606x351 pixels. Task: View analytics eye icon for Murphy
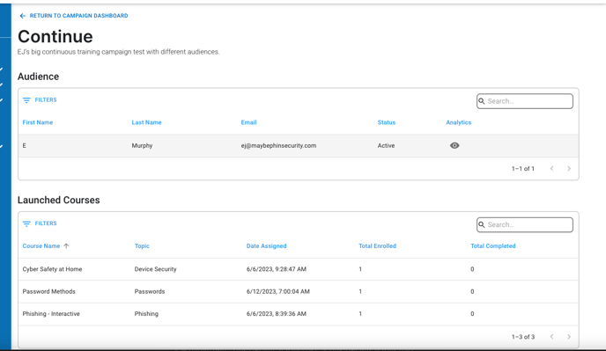[x=454, y=145]
